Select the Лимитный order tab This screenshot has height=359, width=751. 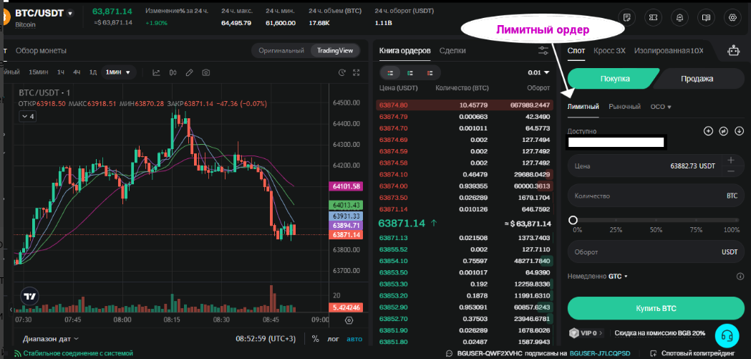tap(583, 106)
